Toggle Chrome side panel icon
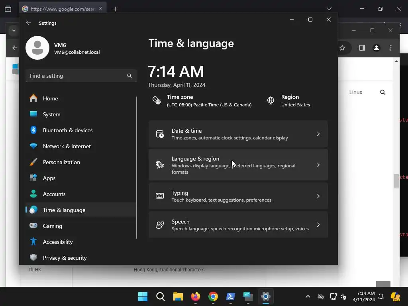Image resolution: width=408 pixels, height=306 pixels. coord(362,48)
